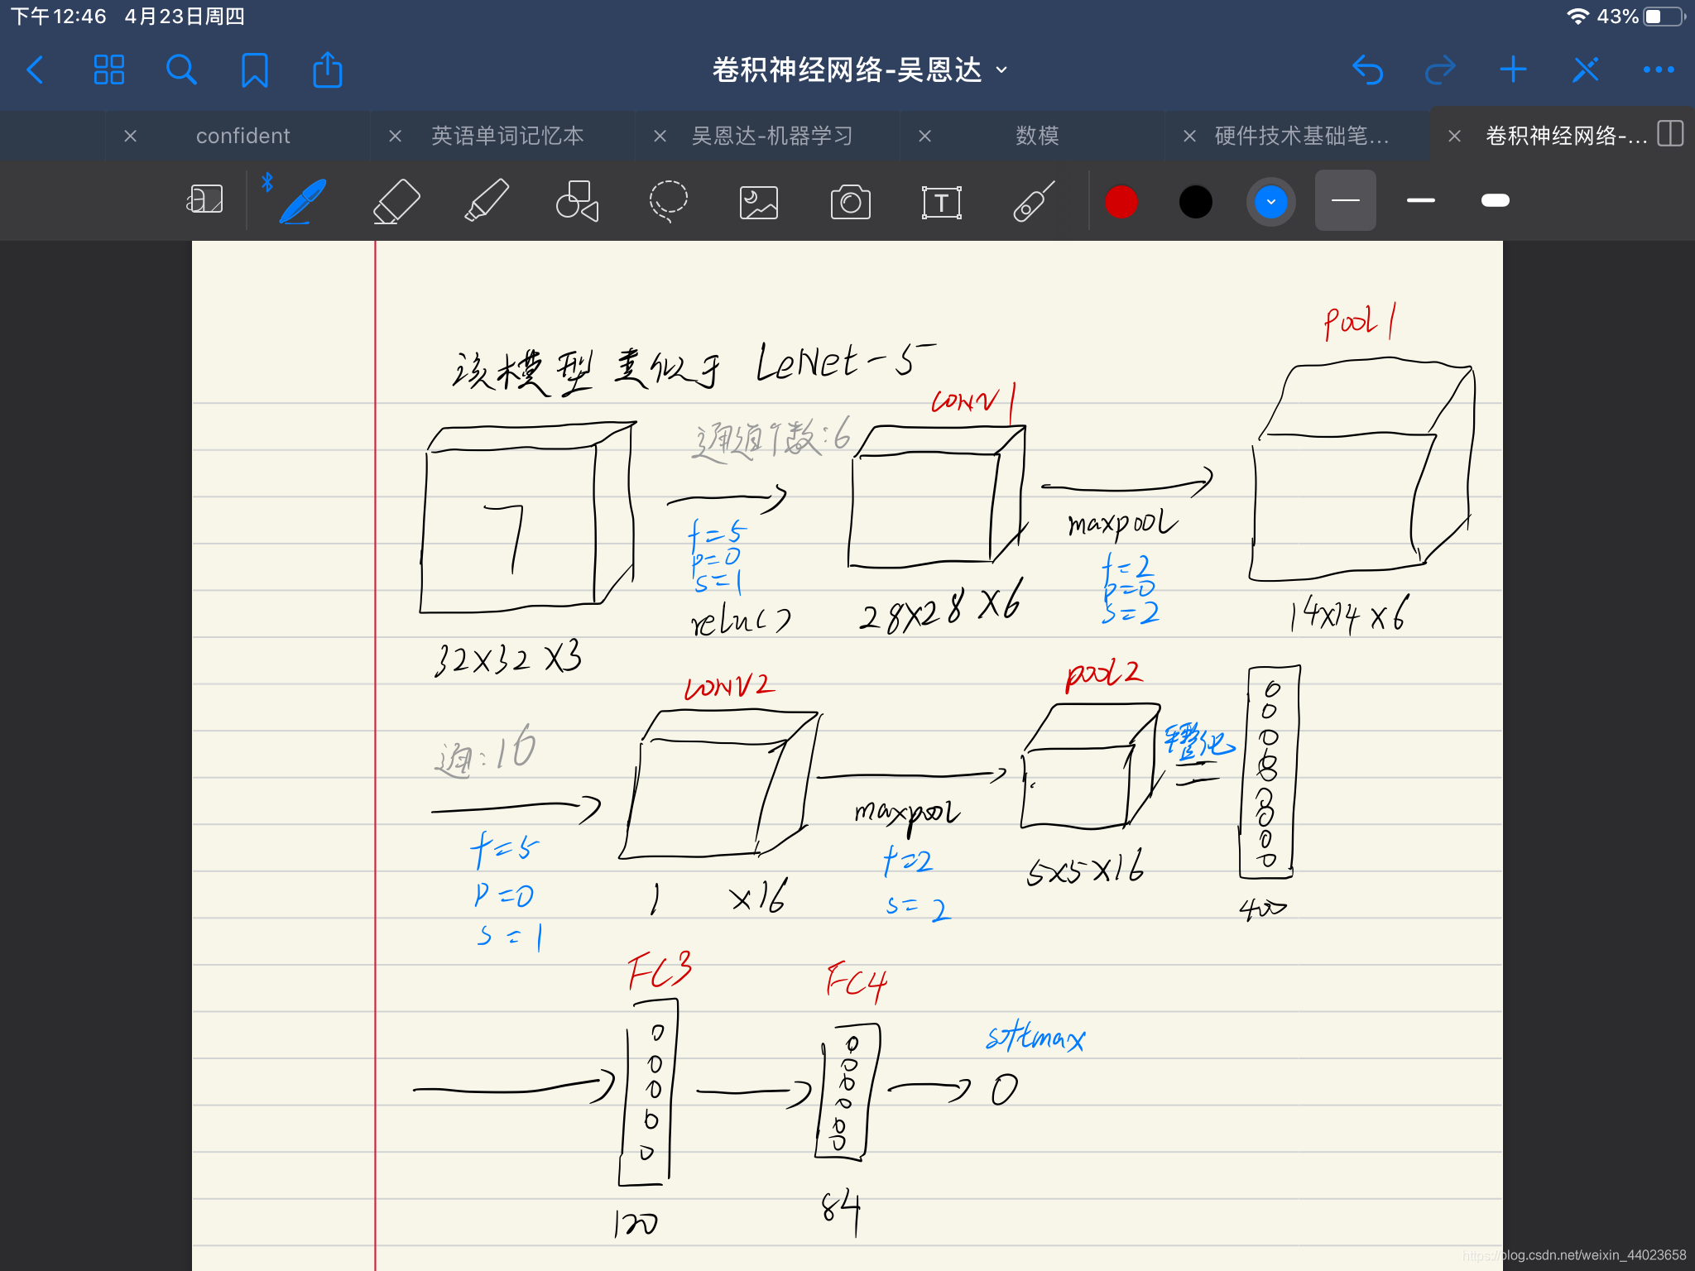Open the notebook title dropdown

(1001, 71)
